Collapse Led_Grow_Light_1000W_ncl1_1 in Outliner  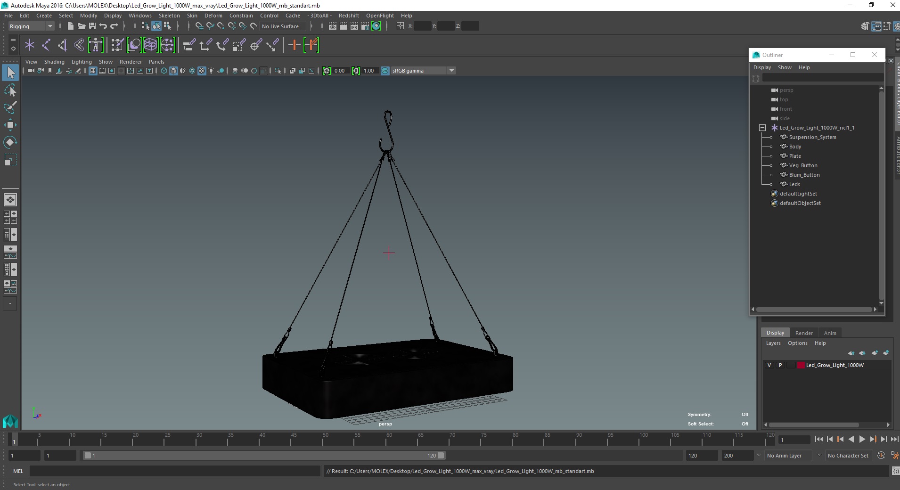click(762, 128)
